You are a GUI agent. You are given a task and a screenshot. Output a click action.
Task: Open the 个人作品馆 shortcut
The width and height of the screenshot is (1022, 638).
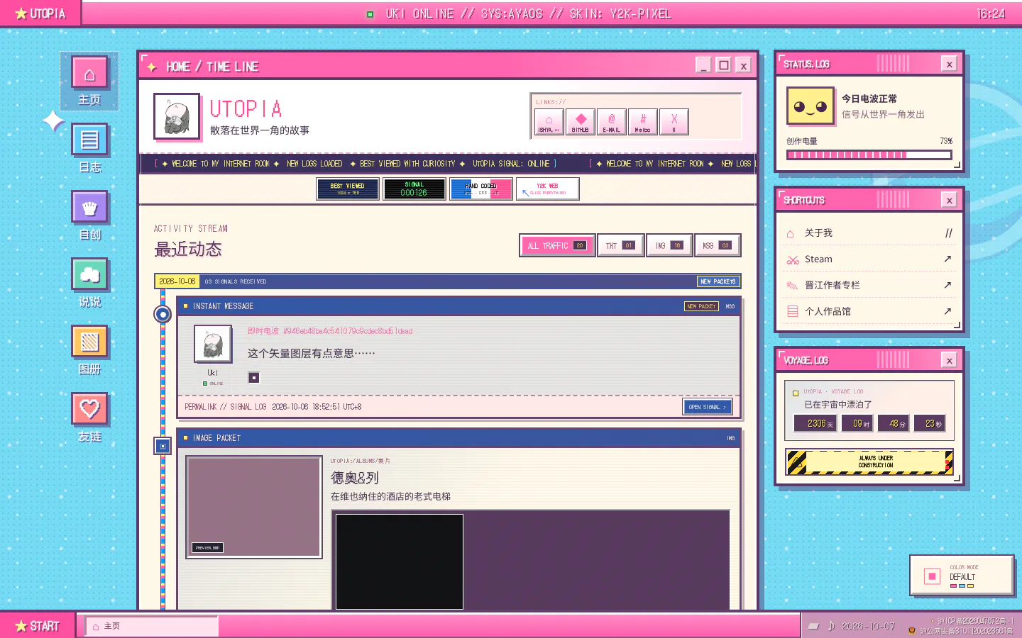tap(869, 311)
